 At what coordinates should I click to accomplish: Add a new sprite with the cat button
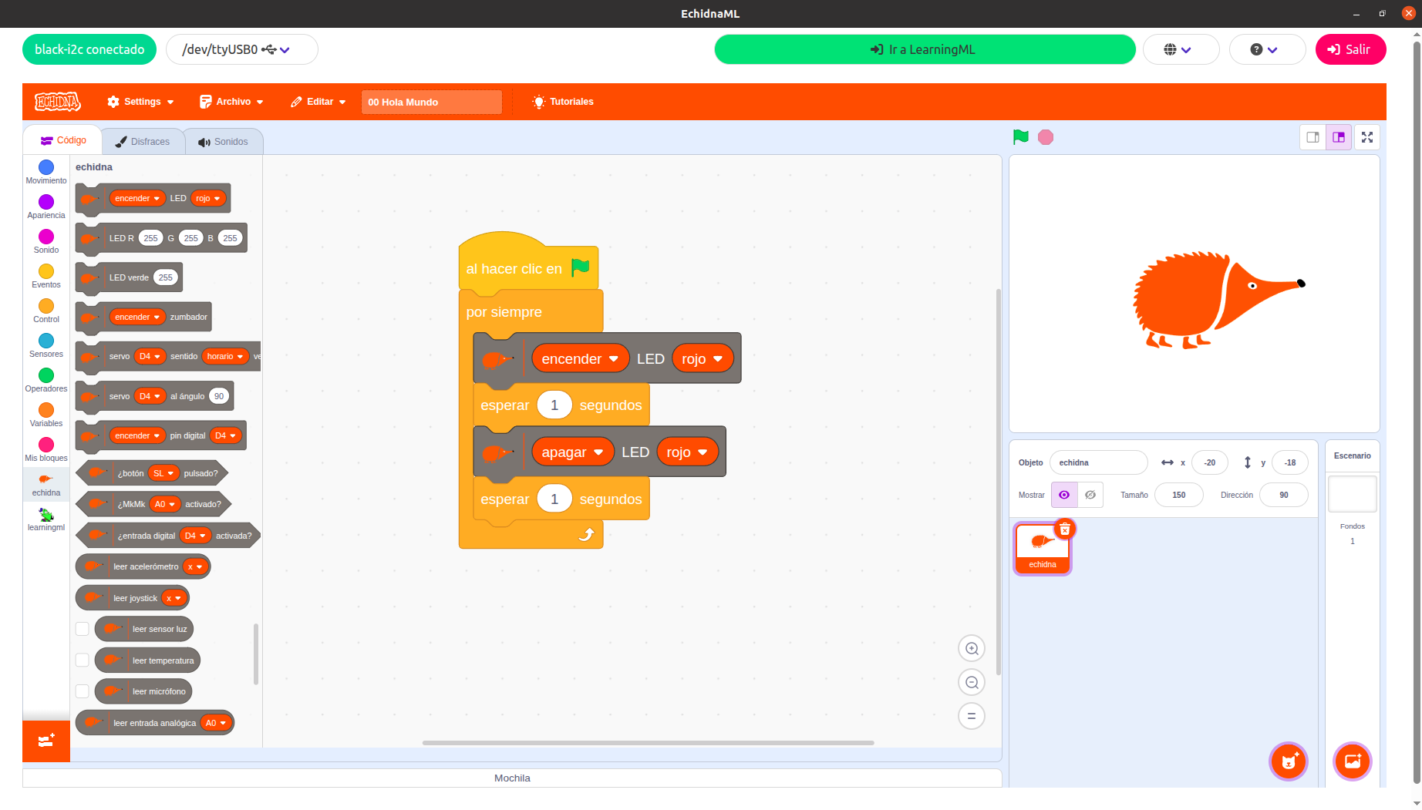(x=1288, y=761)
